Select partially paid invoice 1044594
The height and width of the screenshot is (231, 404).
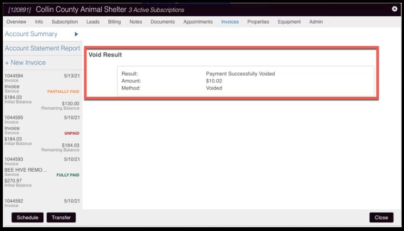42,90
